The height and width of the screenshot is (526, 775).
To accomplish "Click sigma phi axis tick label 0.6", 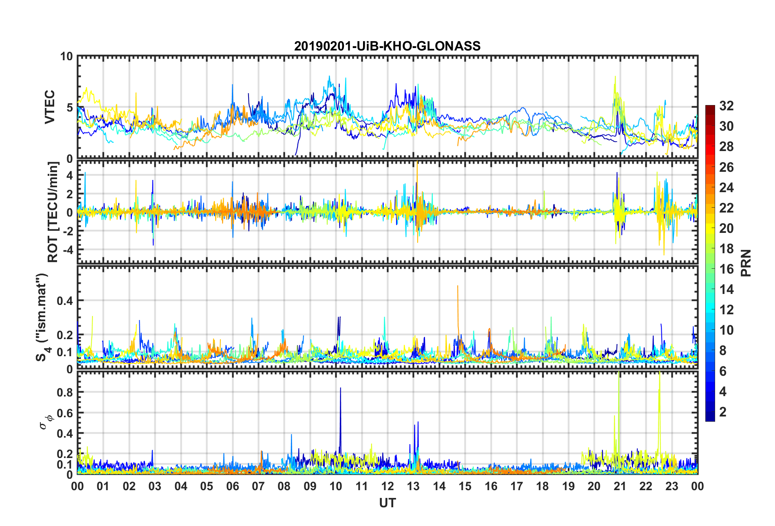I will [x=65, y=413].
